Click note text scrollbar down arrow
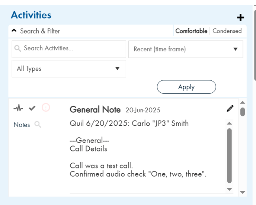 [x=229, y=189]
